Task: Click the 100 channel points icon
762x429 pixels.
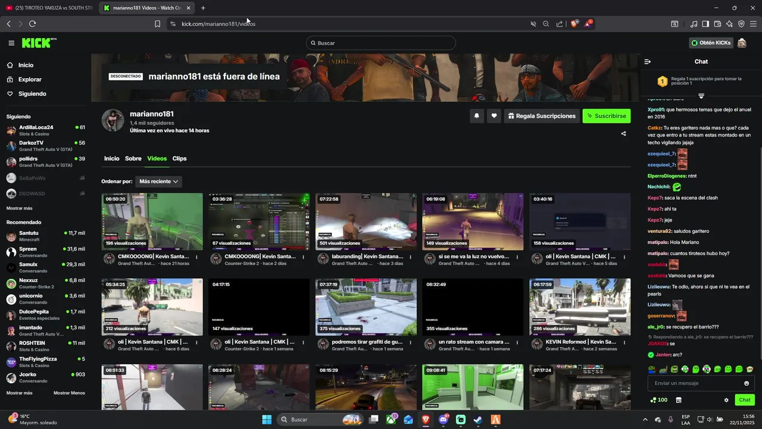Action: [659, 400]
